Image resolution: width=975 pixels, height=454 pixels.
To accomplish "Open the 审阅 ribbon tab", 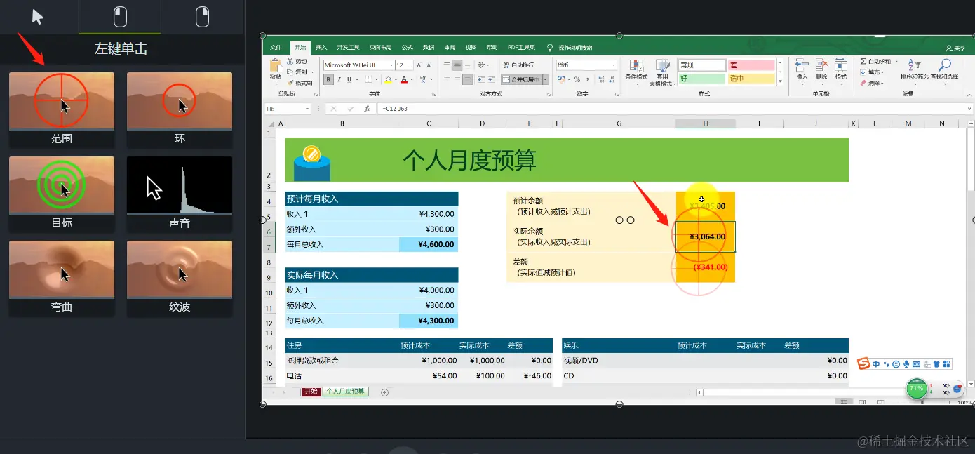I will click(x=450, y=48).
